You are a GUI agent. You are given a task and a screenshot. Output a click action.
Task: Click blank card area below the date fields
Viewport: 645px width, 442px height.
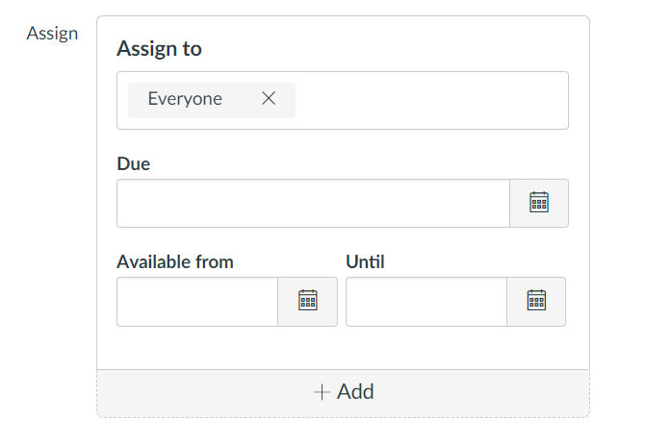coord(343,348)
